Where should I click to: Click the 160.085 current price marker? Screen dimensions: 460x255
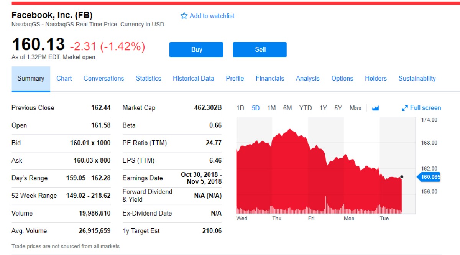(x=429, y=177)
